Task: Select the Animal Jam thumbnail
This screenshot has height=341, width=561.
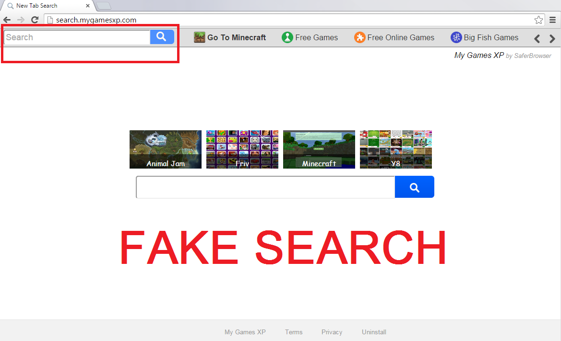Action: point(166,149)
